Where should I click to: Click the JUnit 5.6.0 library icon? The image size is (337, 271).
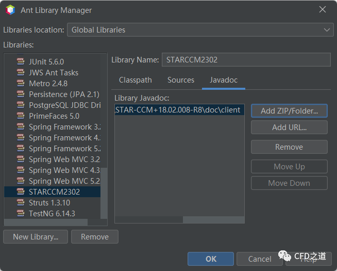coord(21,61)
